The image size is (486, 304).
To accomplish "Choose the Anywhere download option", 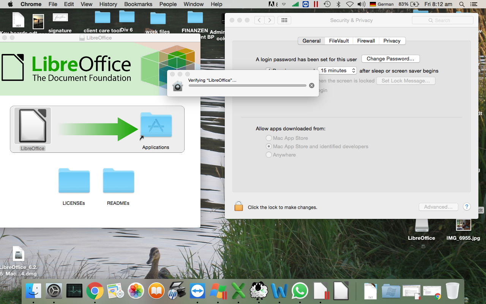I will coord(269,155).
